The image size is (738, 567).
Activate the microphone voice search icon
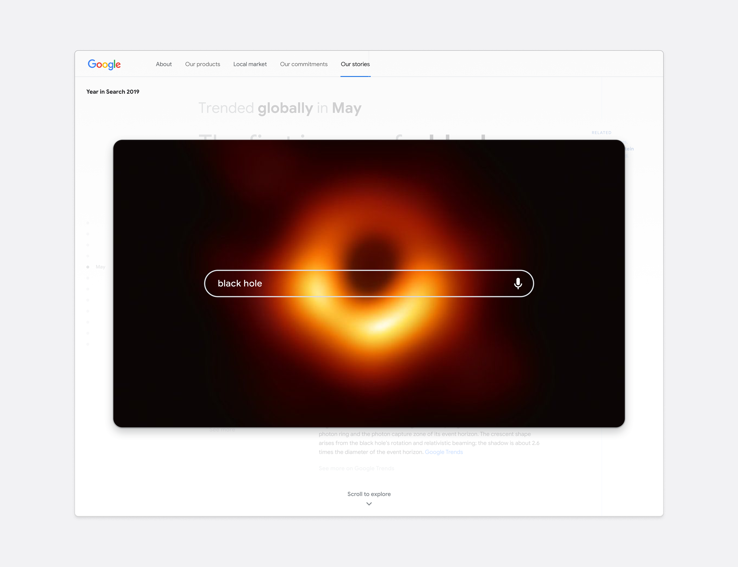tap(518, 283)
